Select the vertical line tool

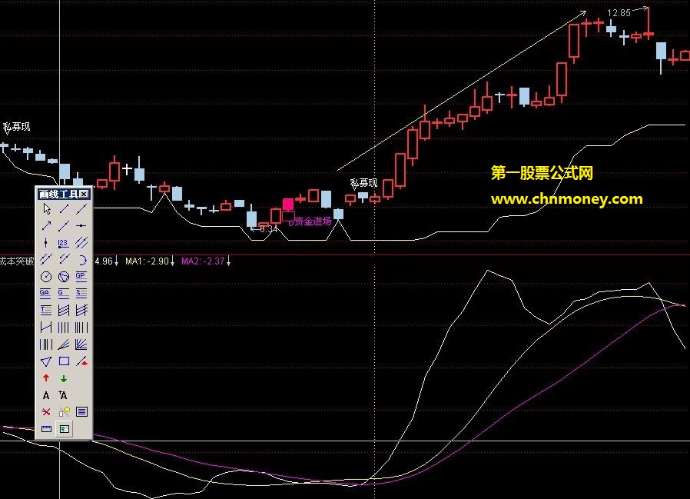point(46,243)
